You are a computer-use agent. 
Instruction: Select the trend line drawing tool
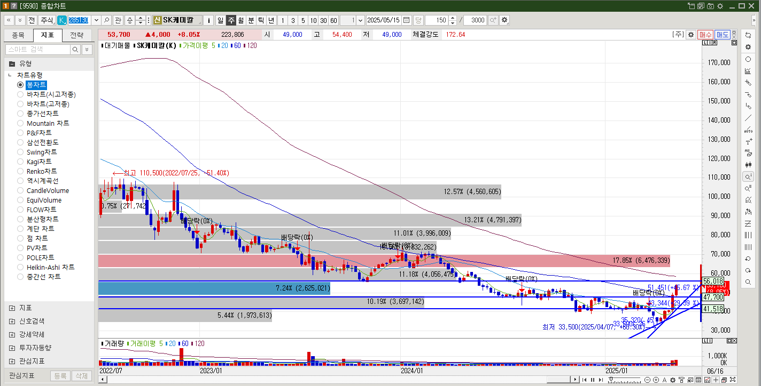748,118
